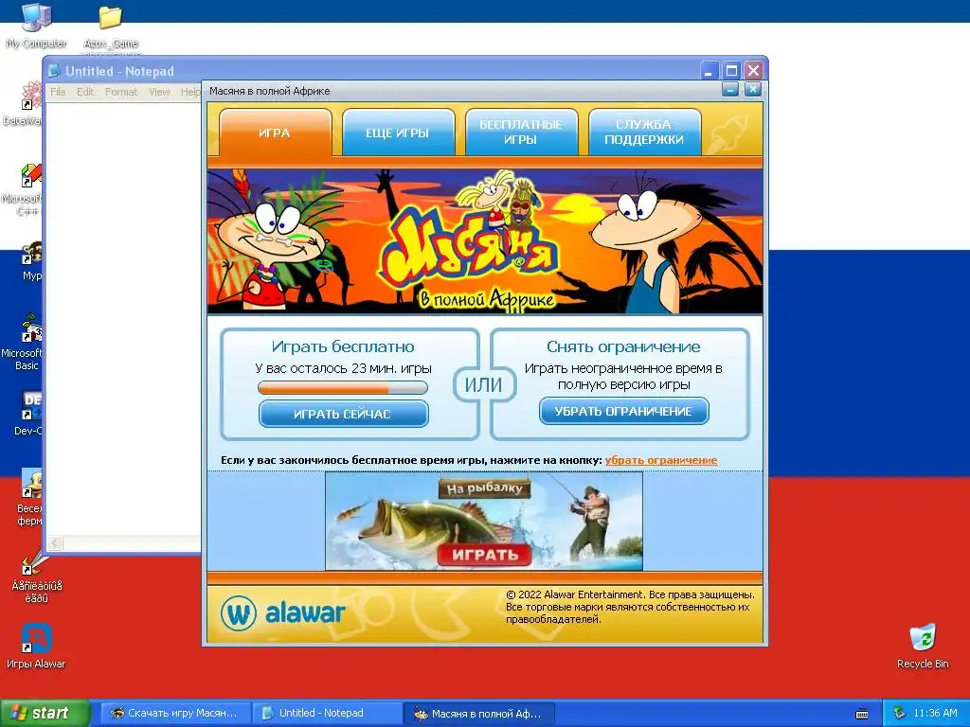Click the УБРАТЬ ОГРАНИЧЕНИЕ button

pyautogui.click(x=623, y=411)
